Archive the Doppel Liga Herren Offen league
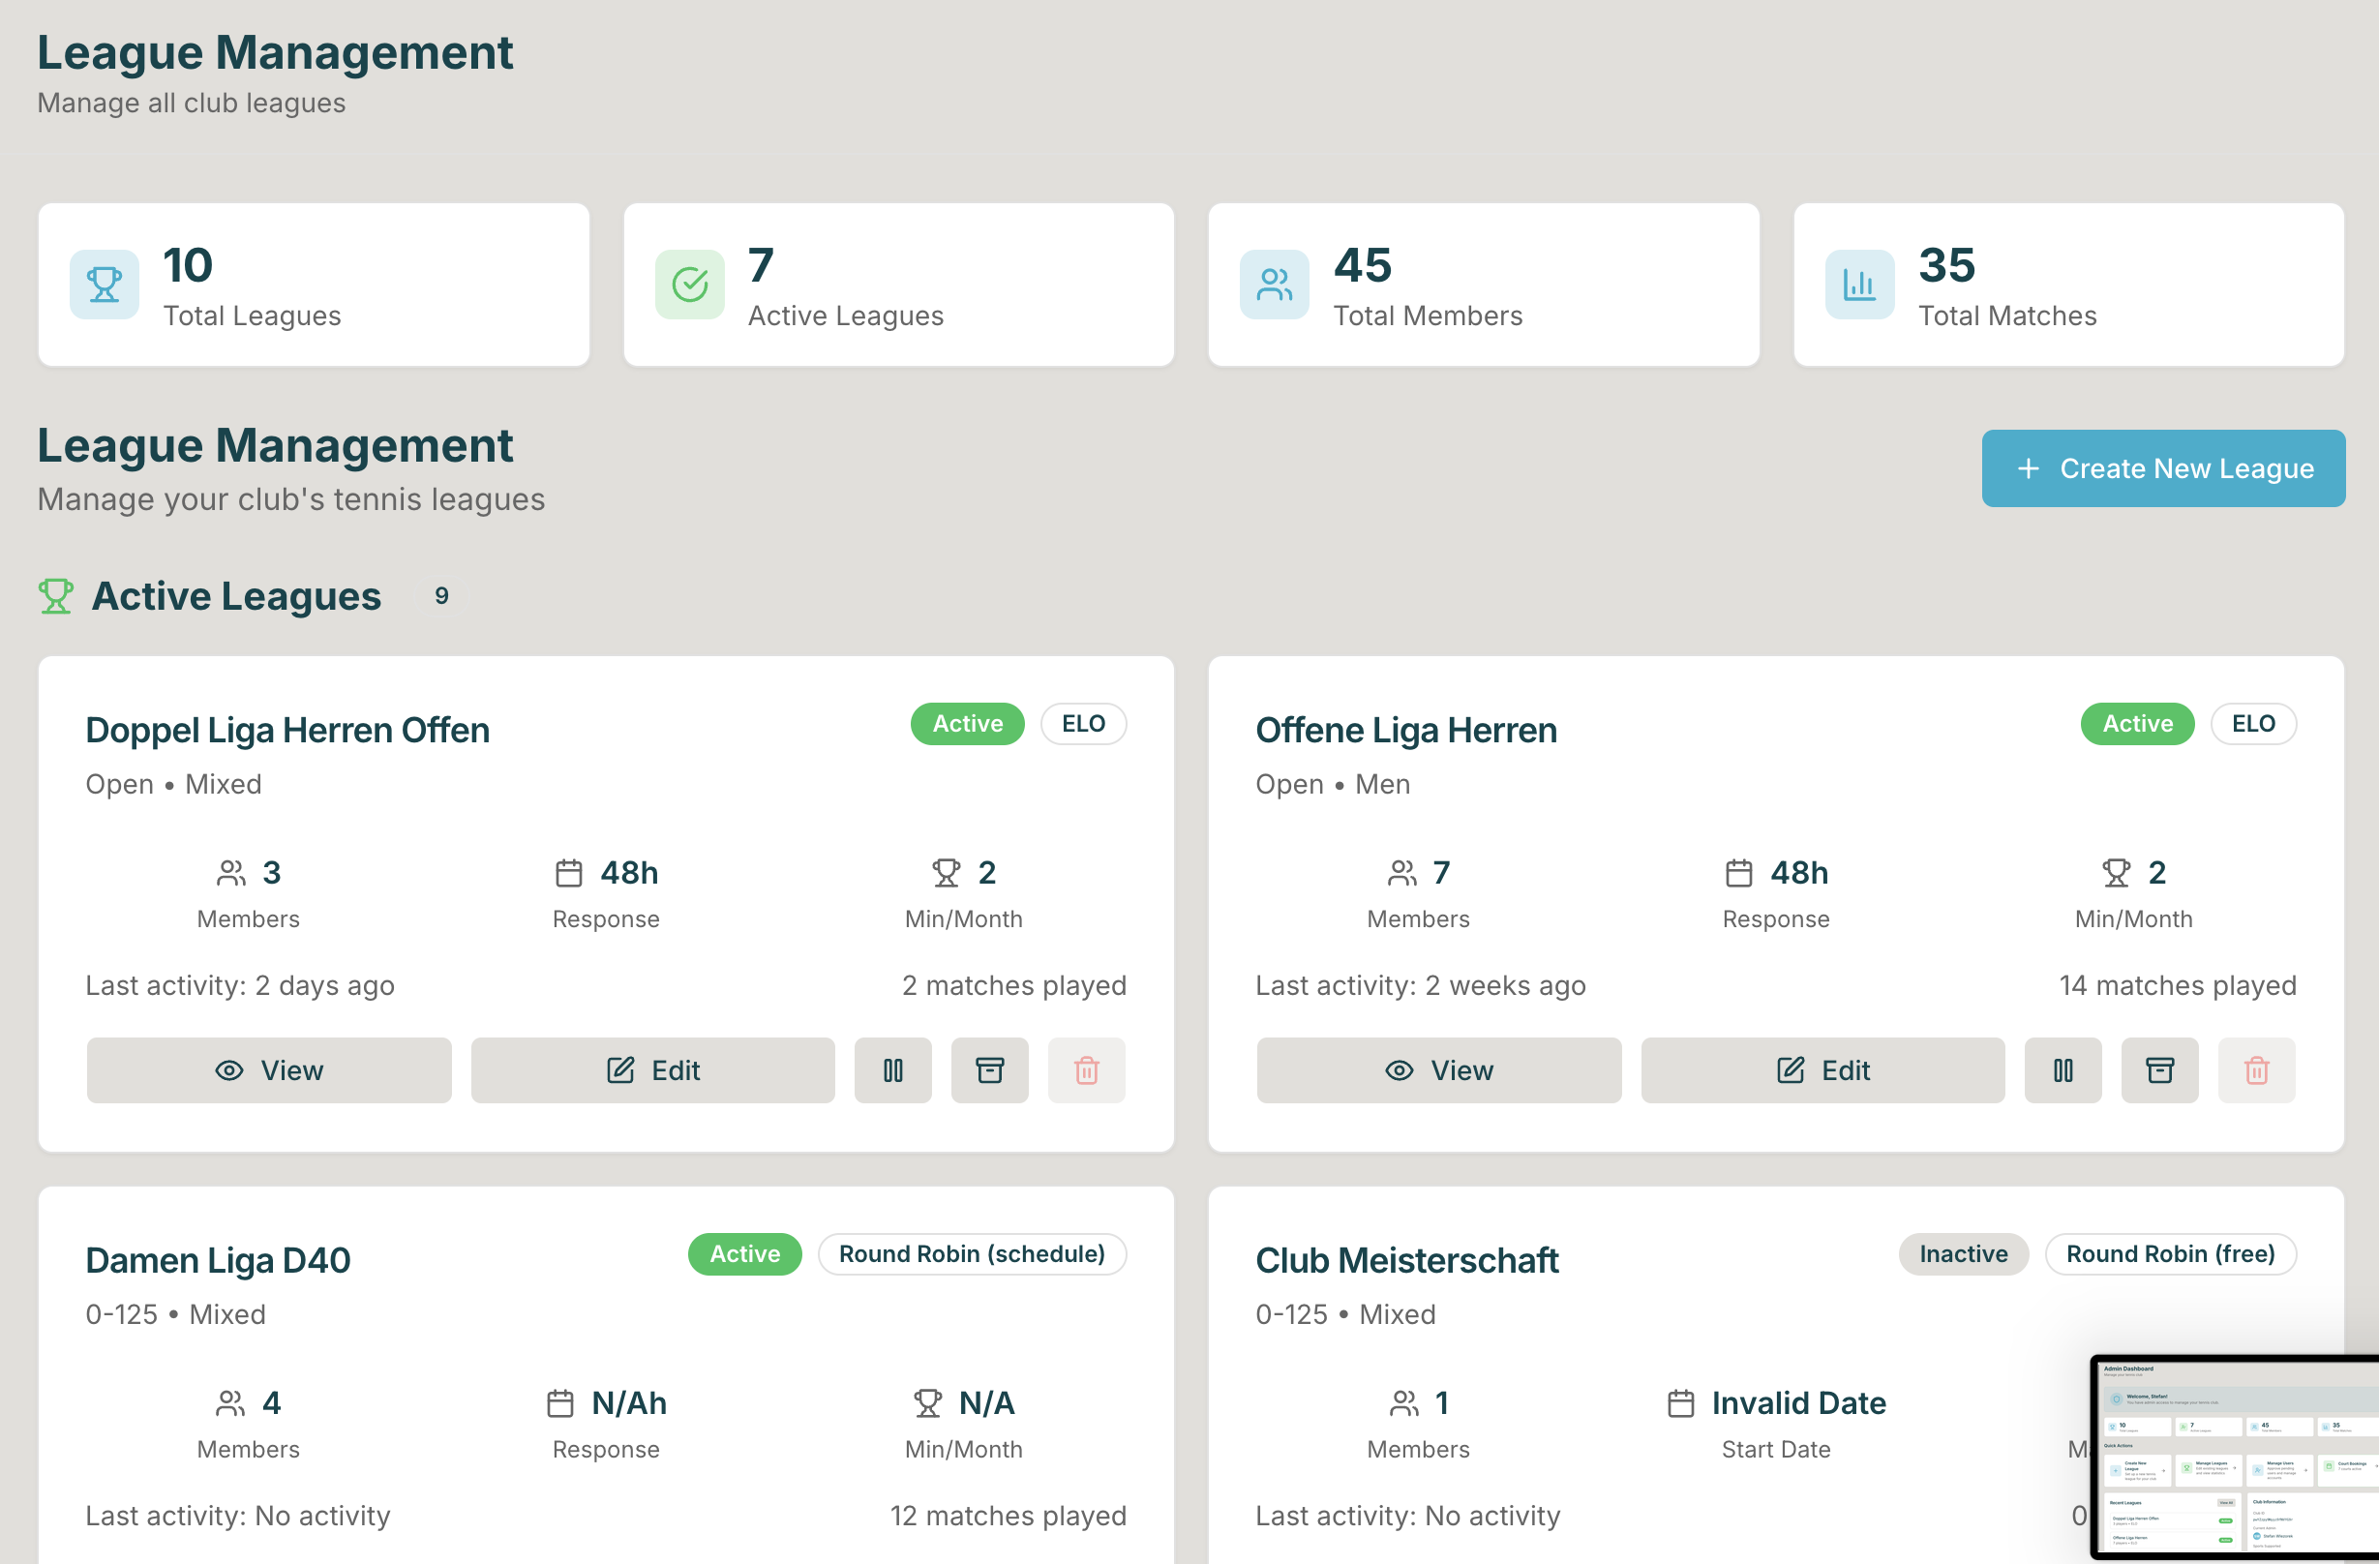This screenshot has height=1564, width=2379. [x=989, y=1070]
